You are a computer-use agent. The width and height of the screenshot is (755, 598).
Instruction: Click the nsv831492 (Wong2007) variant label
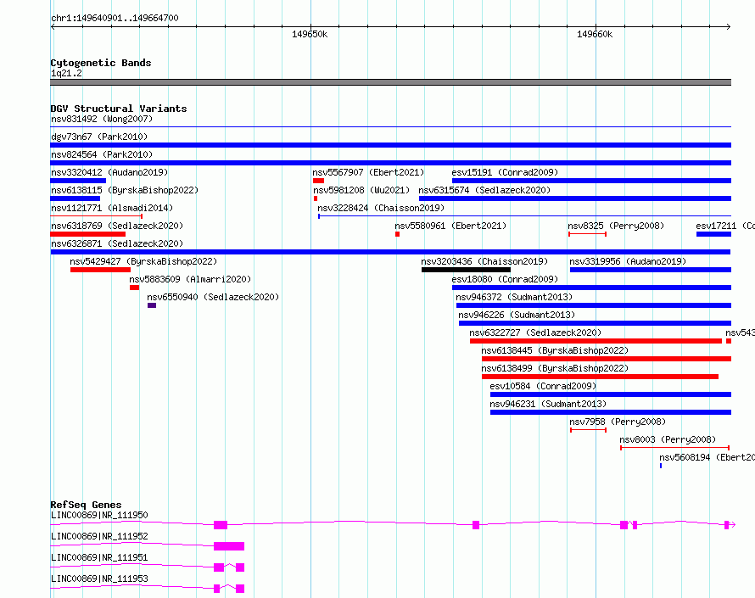(x=102, y=119)
